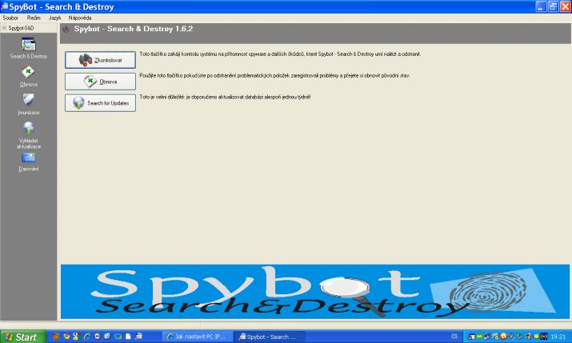Image resolution: width=572 pixels, height=343 pixels.
Task: Click the dark blue tray icon beside clock
Action: pos(543,336)
